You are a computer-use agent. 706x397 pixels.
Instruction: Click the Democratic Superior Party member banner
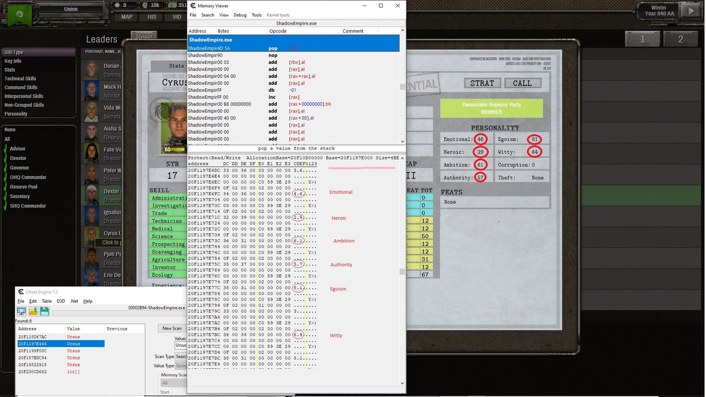491,108
